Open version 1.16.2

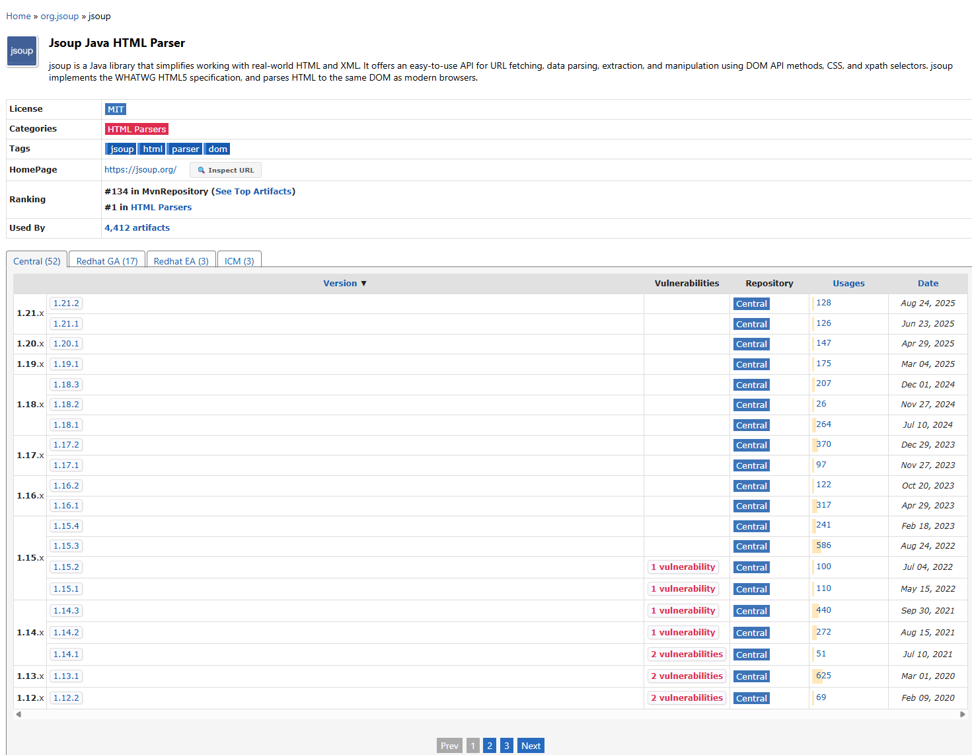66,486
